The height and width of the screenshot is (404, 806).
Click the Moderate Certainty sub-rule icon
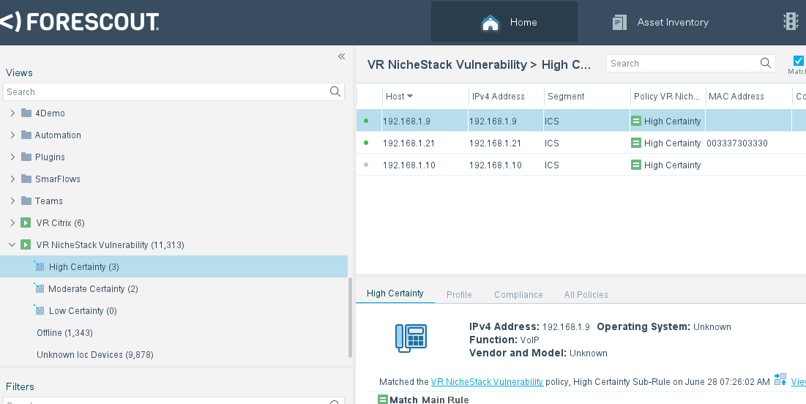click(x=40, y=289)
